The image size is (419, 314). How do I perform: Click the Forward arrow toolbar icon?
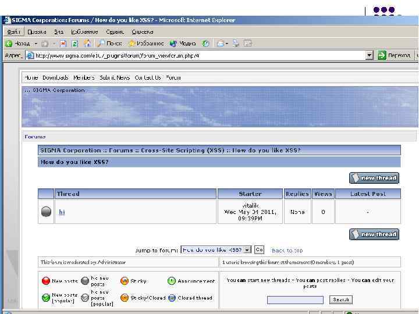point(45,44)
